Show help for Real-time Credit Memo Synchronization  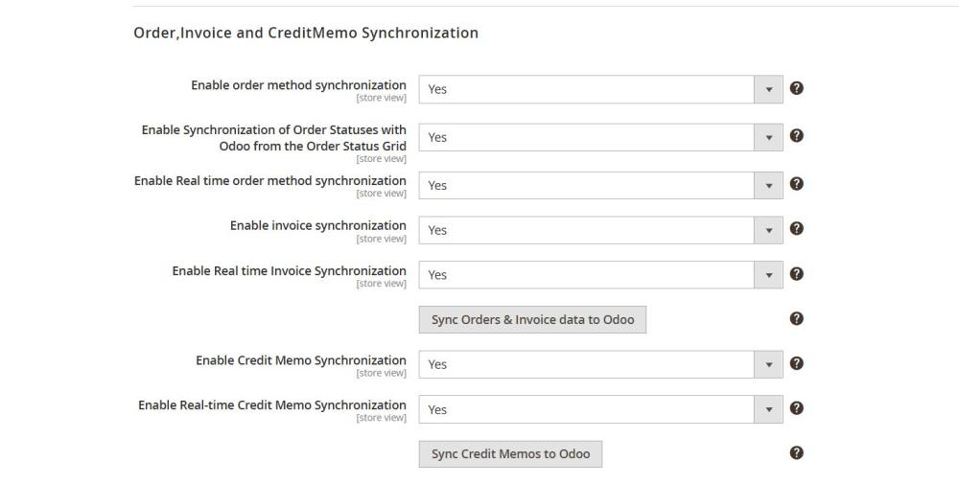click(x=796, y=408)
